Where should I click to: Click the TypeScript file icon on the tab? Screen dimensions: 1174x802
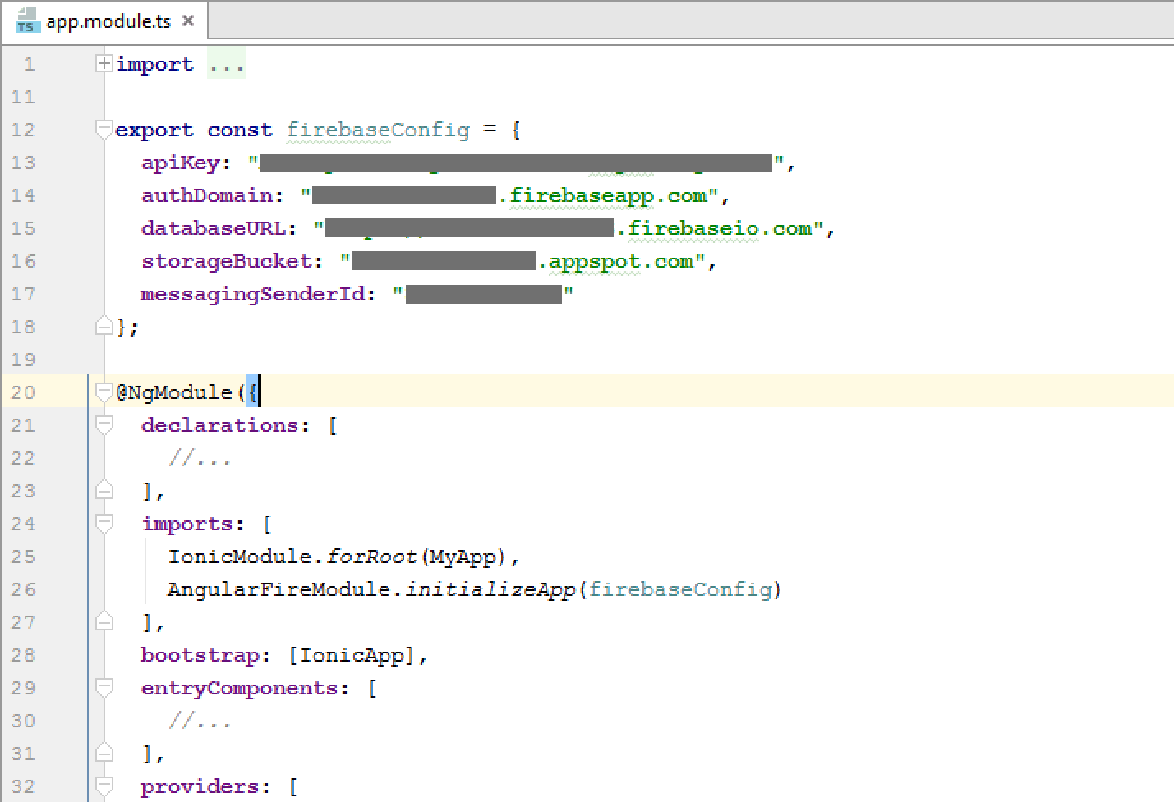click(26, 21)
